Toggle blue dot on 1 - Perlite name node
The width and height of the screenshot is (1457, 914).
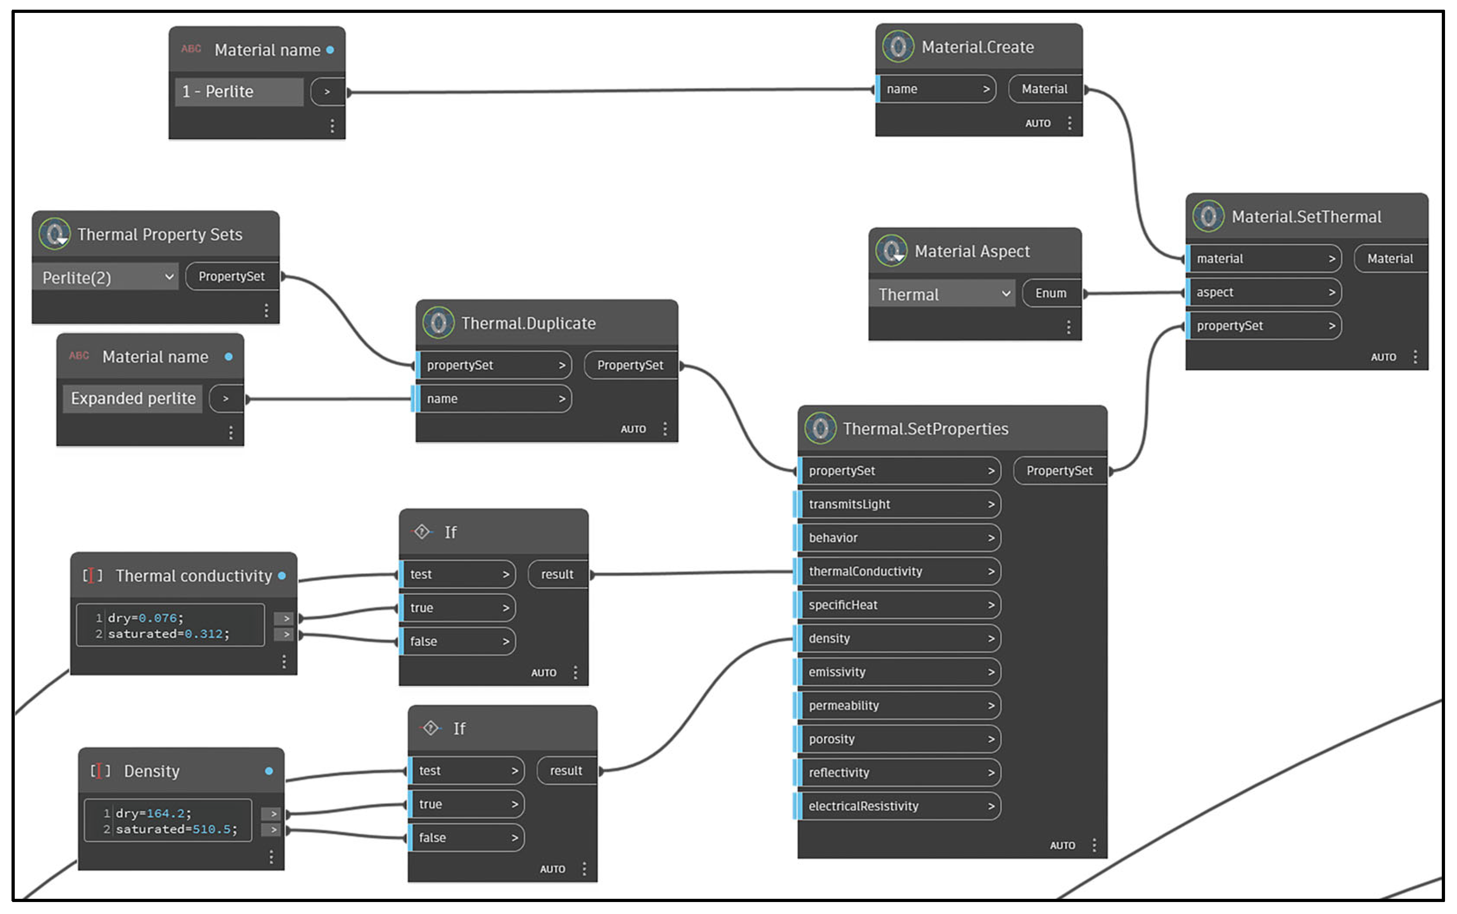click(330, 50)
